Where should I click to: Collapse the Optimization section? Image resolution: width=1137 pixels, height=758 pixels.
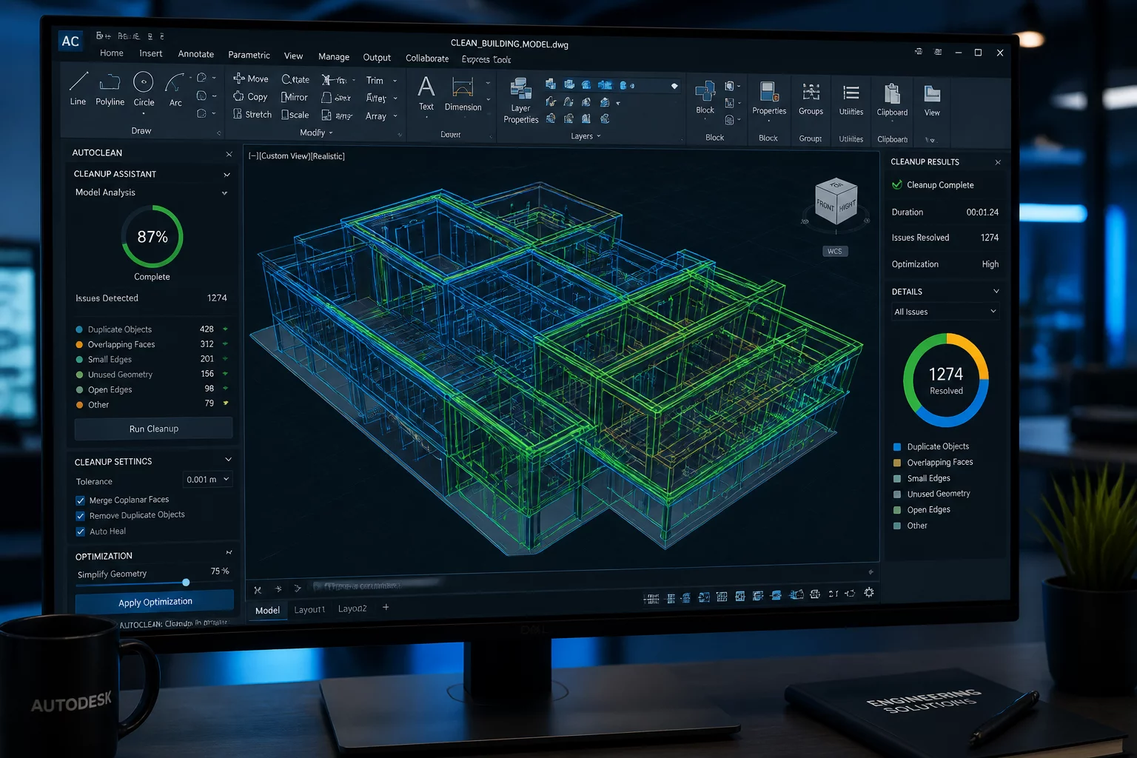(229, 553)
